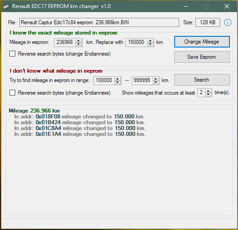Click the File name field
The height and width of the screenshot is (230, 238).
99,22
